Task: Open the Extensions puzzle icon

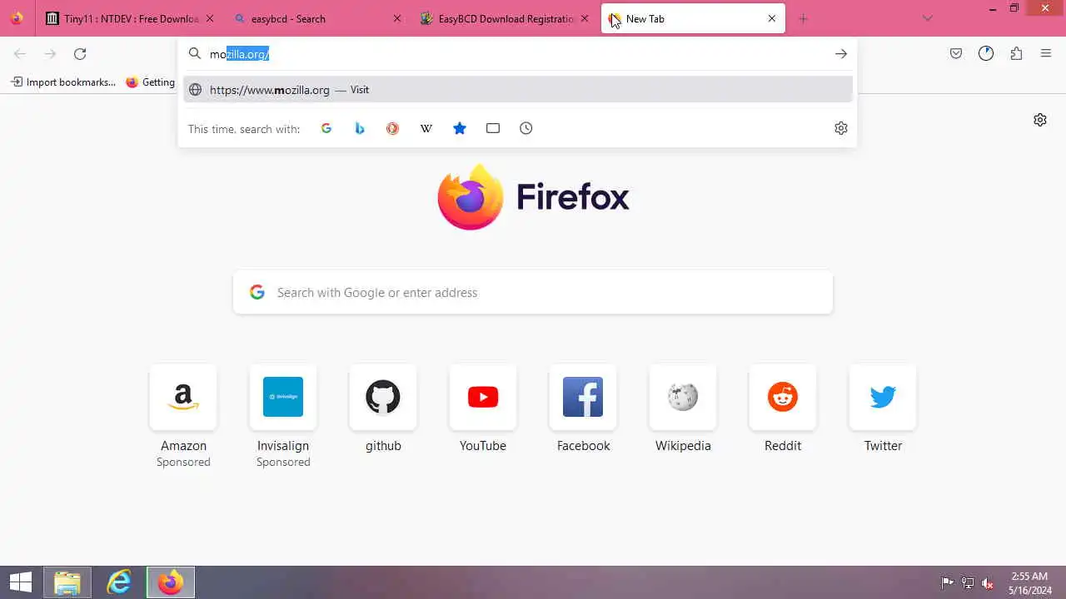Action: click(x=1016, y=54)
